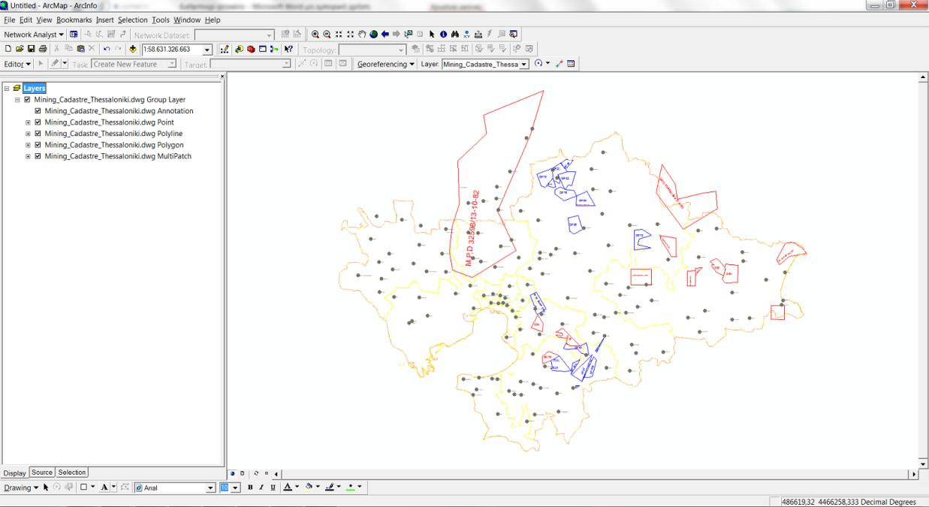
Task: Open ModelBuilder window
Action: 274,49
